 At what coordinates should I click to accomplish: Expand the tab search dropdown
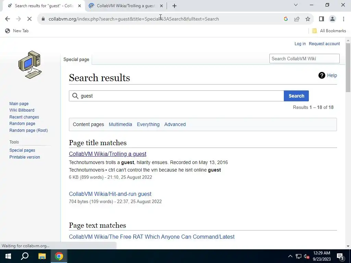[x=296, y=5]
